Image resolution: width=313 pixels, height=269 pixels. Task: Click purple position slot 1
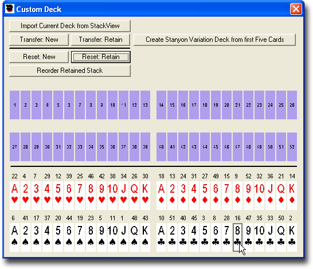tap(14, 105)
